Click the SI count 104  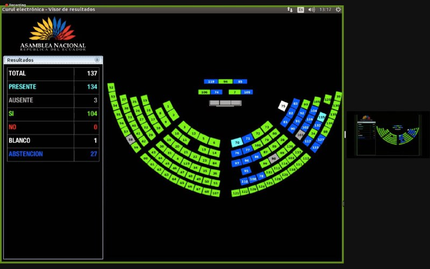pos(92,114)
